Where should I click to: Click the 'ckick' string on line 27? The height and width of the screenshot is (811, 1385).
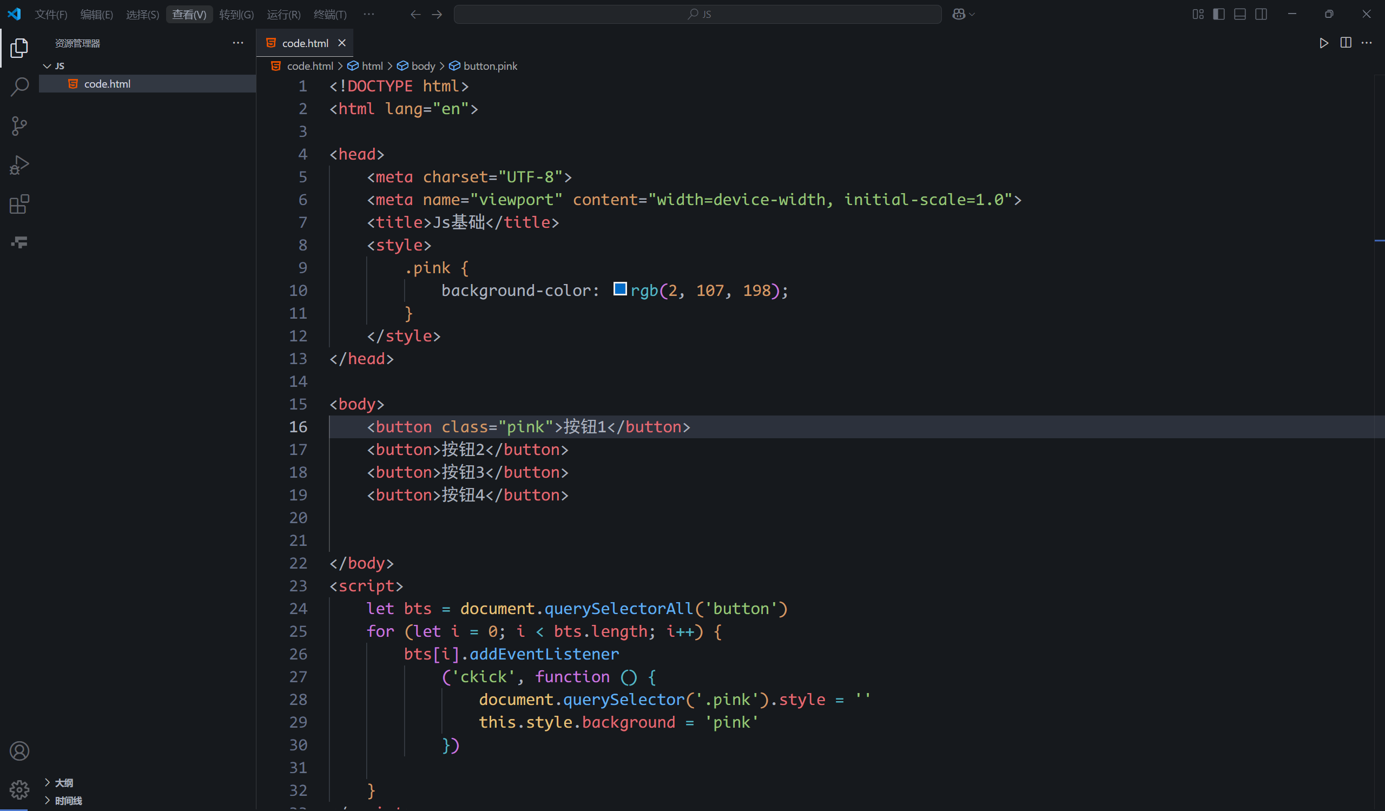tap(483, 677)
